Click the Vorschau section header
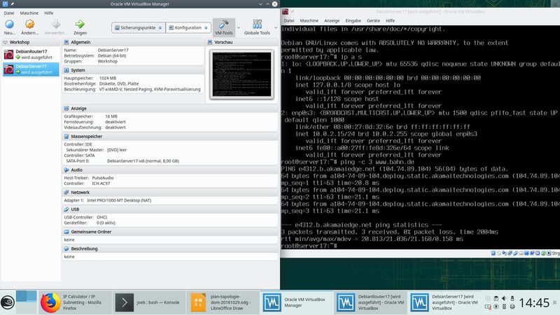Image resolution: width=560 pixels, height=315 pixels. (x=241, y=42)
